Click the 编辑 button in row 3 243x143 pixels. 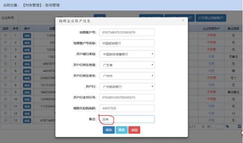[27, 50]
